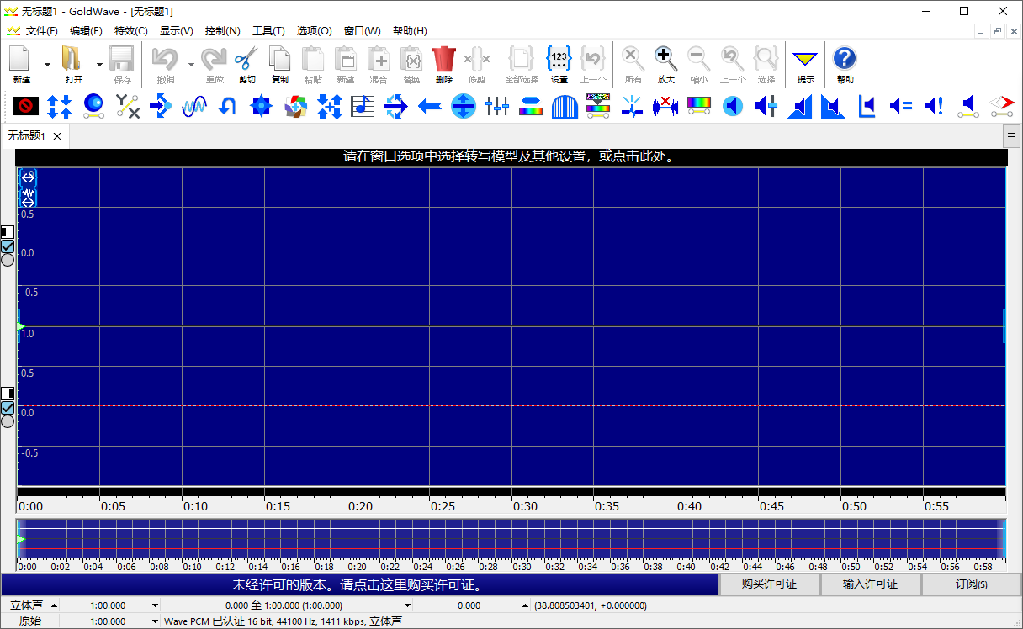This screenshot has width=1023, height=629.
Task: Click the 购买许可证 button
Action: 769,584
